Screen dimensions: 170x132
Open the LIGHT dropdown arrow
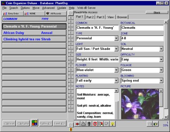[116, 49]
